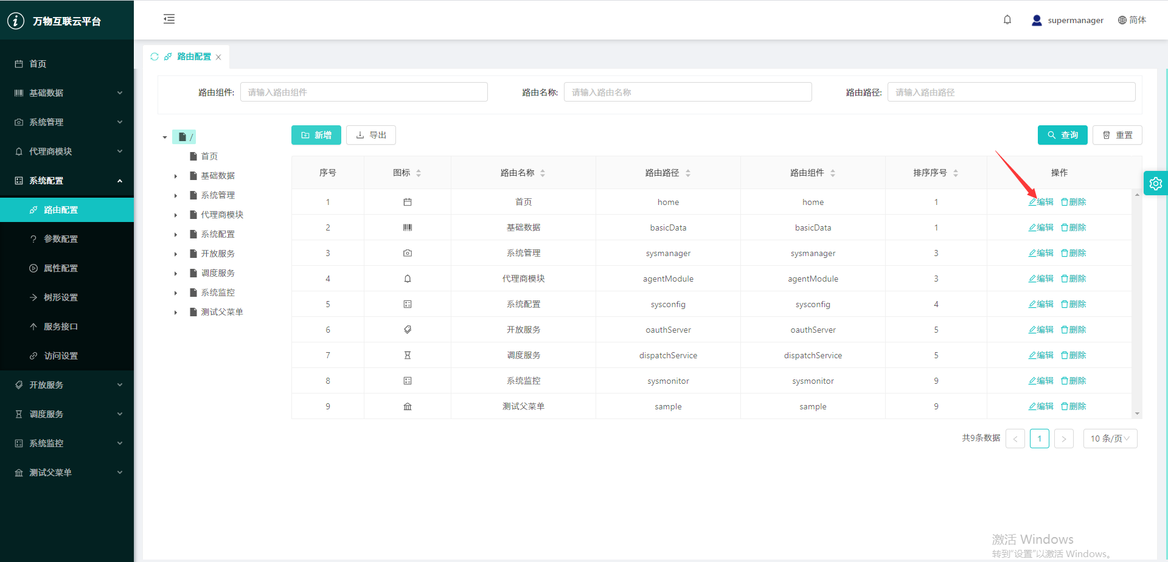Click the bank icon in 测试父菜单 row
The image size is (1168, 562).
(x=408, y=406)
